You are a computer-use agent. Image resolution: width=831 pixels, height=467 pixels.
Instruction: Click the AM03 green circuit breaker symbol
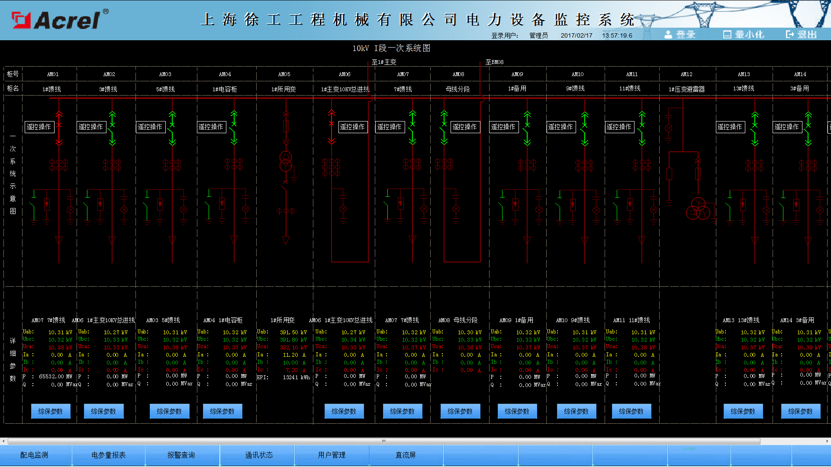tap(172, 128)
